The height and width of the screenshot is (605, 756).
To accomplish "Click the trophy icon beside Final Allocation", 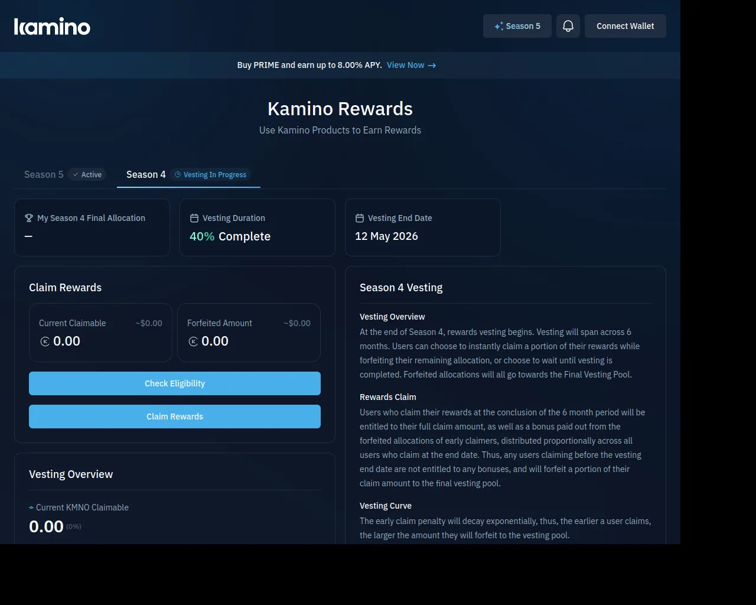I will 29,218.
